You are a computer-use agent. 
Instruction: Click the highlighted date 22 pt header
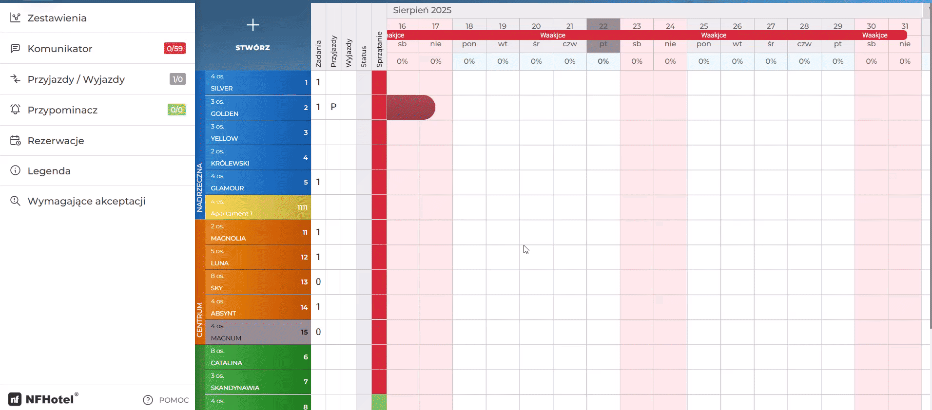coord(603,35)
